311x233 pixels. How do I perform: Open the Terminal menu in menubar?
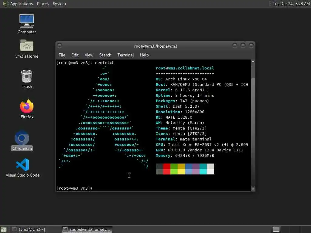tap(125, 55)
